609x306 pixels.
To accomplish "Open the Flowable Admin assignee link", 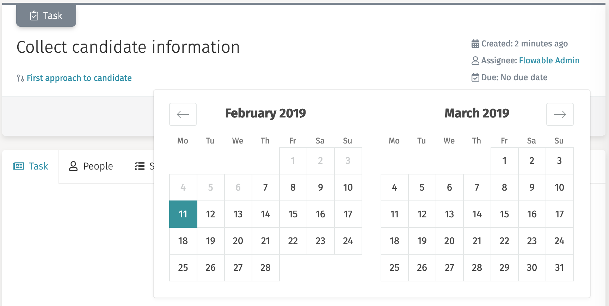I will tap(549, 60).
